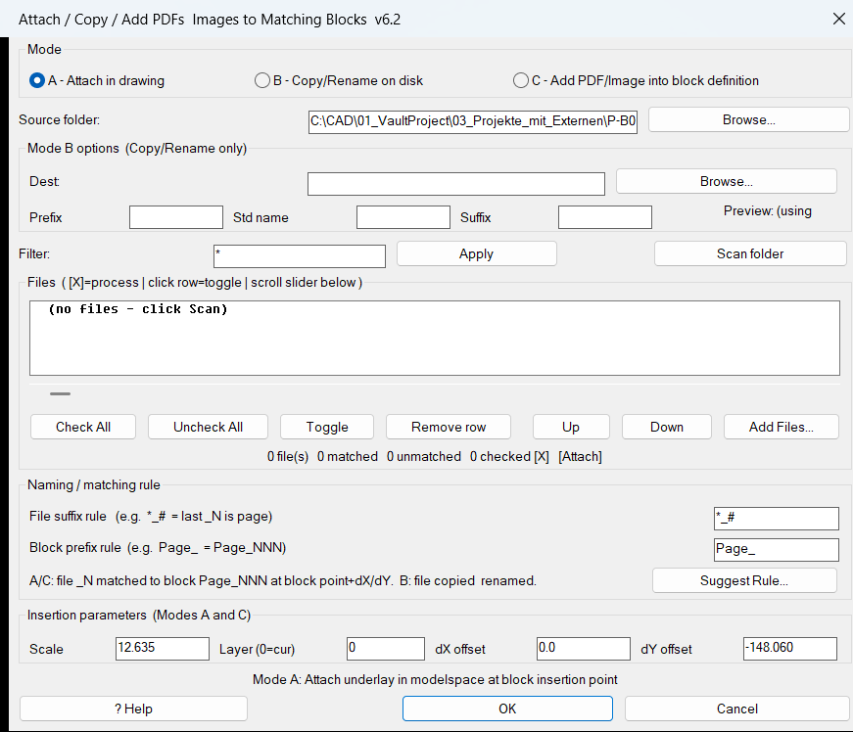853x732 pixels.
Task: Browse for the source folder
Action: (x=748, y=119)
